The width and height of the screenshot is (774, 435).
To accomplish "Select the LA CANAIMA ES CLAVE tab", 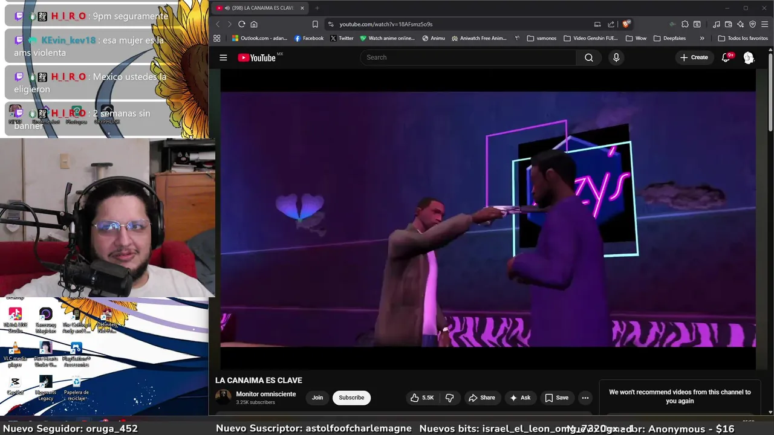I will (x=260, y=8).
